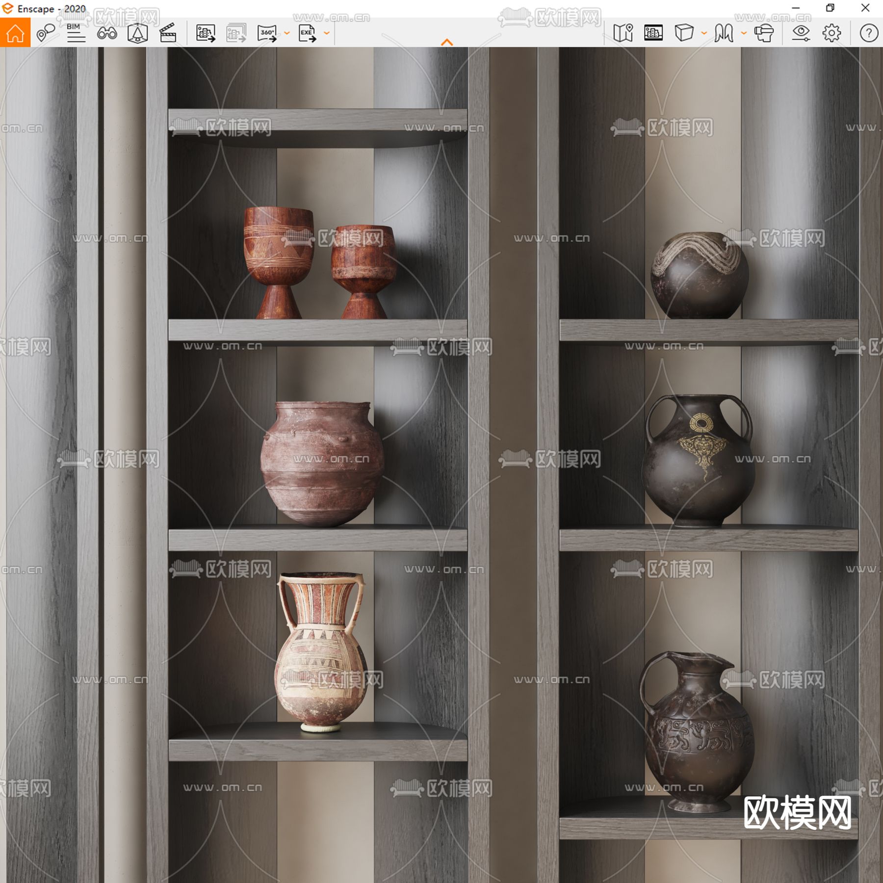Open Visual Settings eye icon
This screenshot has width=883, height=883.
[801, 33]
